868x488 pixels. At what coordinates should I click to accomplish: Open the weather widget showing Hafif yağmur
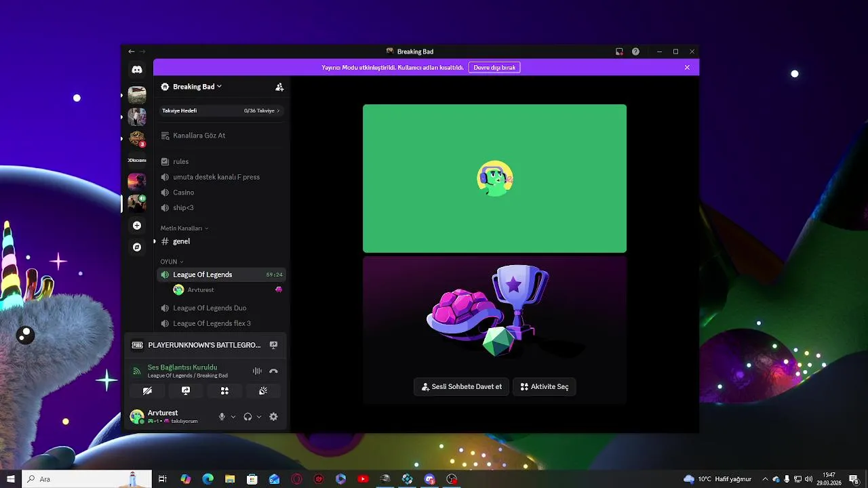tap(717, 479)
